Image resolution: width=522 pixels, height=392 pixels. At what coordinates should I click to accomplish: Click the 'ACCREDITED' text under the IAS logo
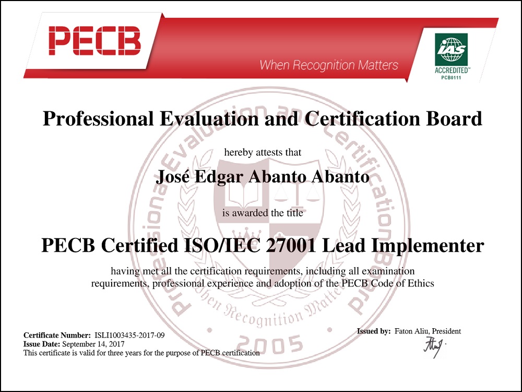pyautogui.click(x=452, y=71)
